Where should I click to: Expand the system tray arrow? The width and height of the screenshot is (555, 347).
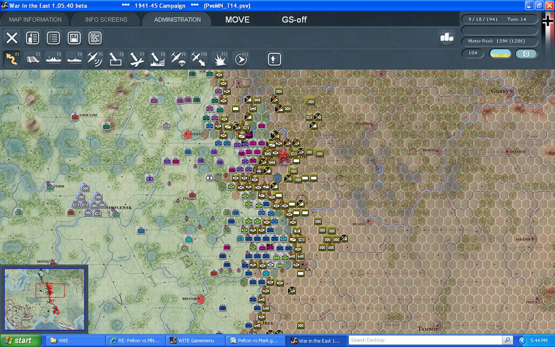(x=523, y=340)
